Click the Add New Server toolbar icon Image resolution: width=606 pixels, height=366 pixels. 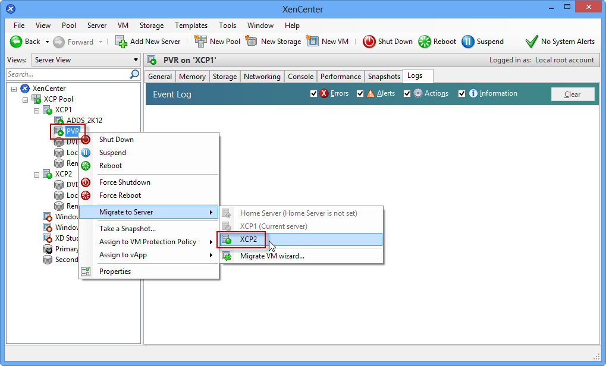coord(121,42)
